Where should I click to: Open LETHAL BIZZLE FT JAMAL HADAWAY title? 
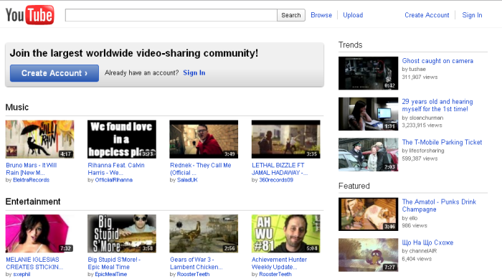pyautogui.click(x=280, y=169)
